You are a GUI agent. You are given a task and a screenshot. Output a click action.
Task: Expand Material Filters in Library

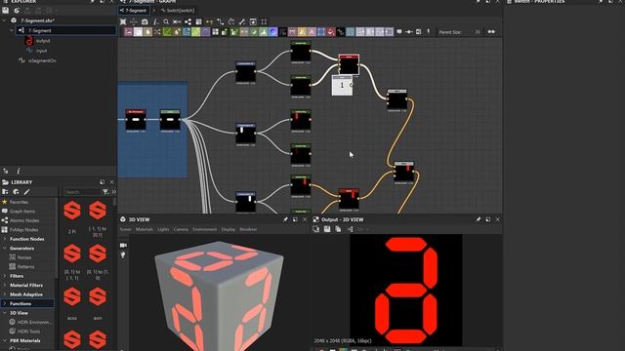pos(5,285)
